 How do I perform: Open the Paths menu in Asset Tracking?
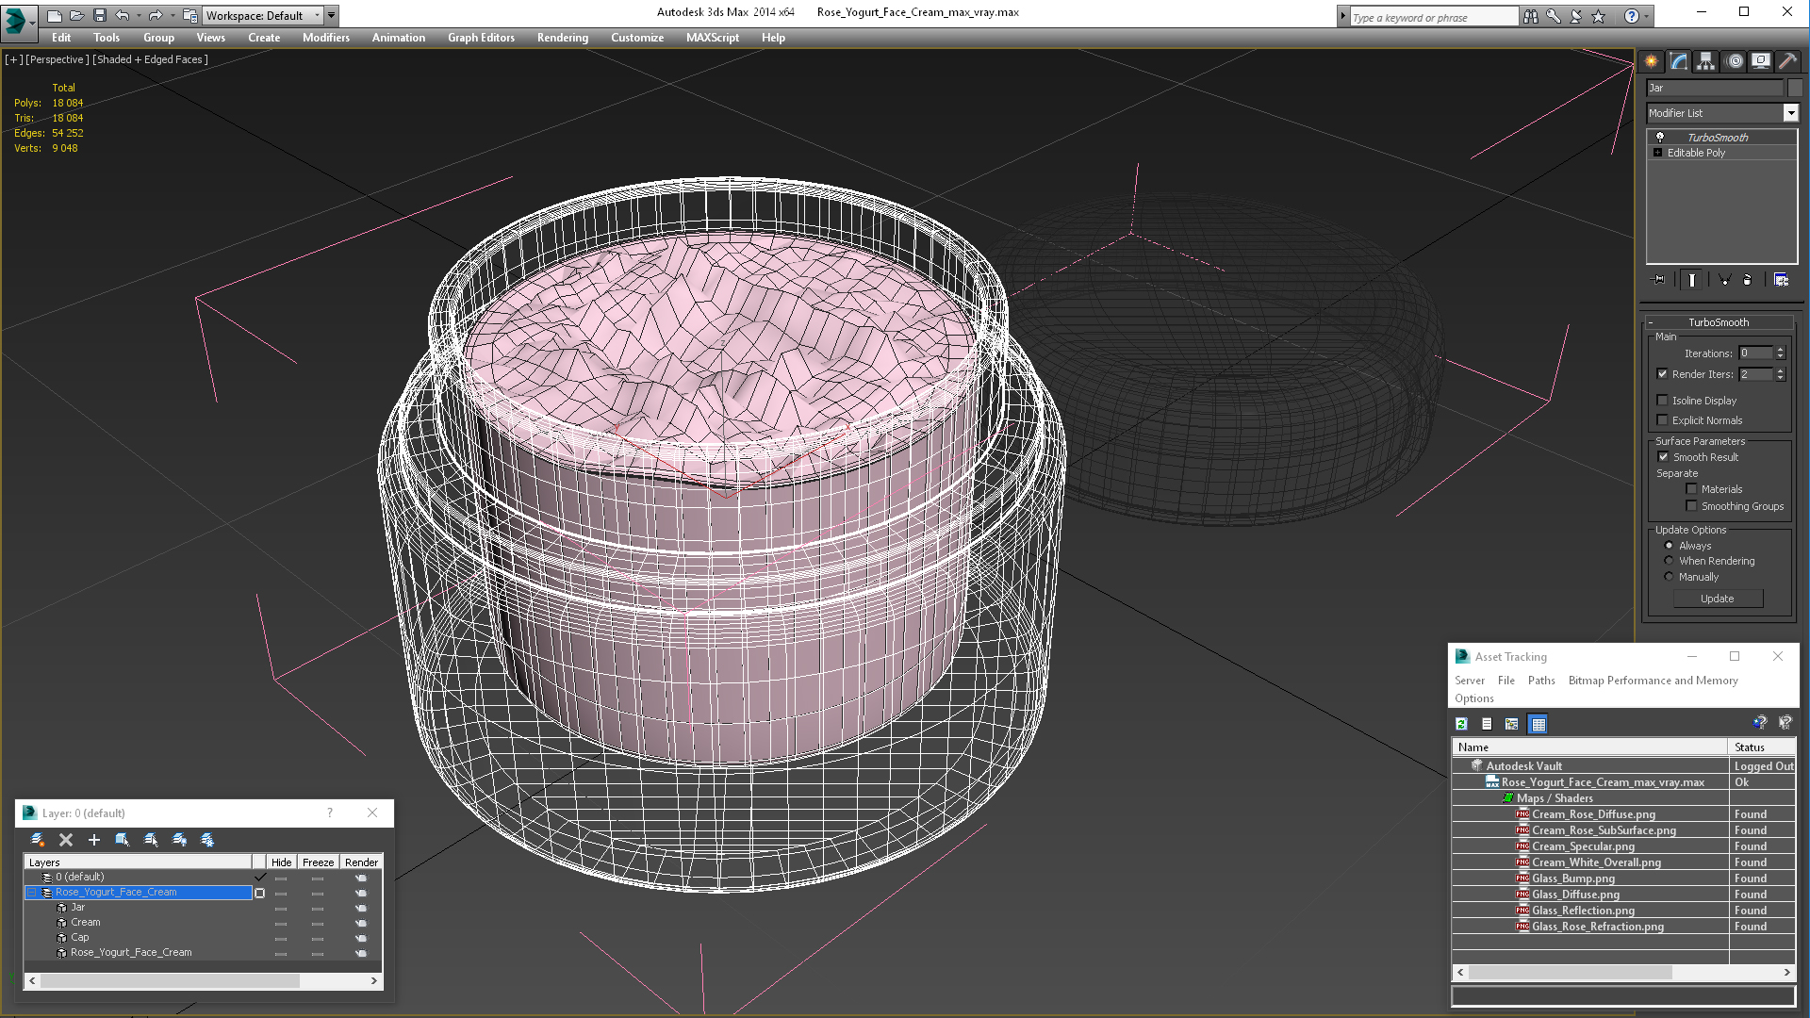coord(1541,681)
